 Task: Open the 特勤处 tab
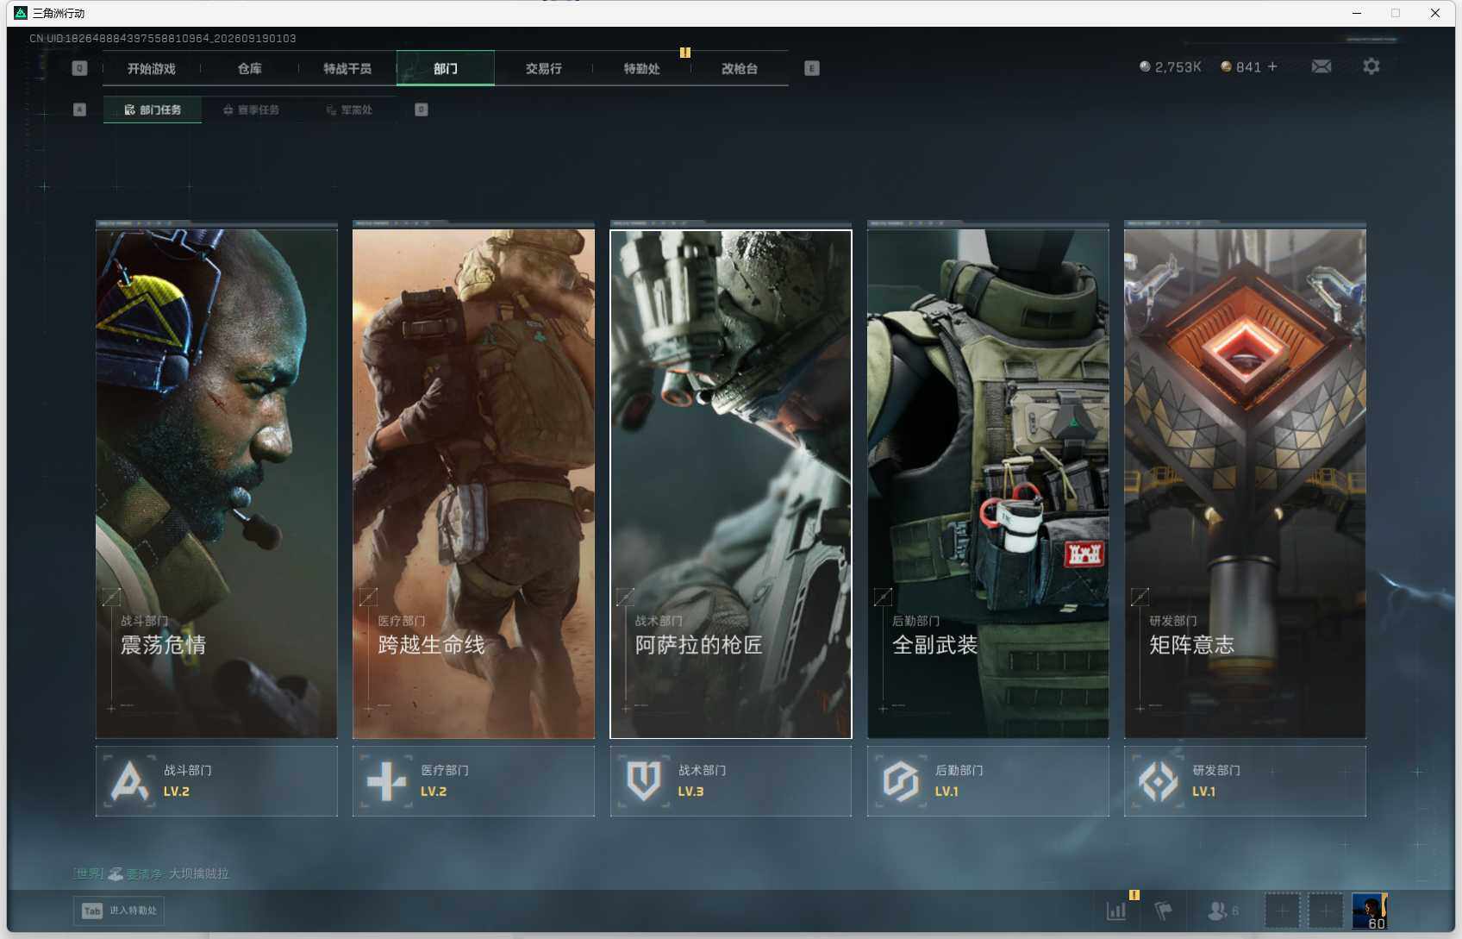(x=641, y=68)
